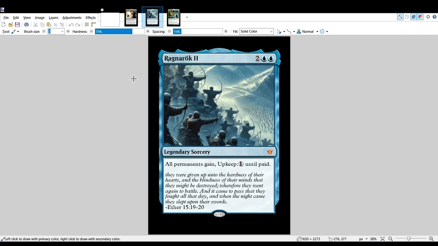
Task: Open the File menu
Action: pyautogui.click(x=6, y=17)
